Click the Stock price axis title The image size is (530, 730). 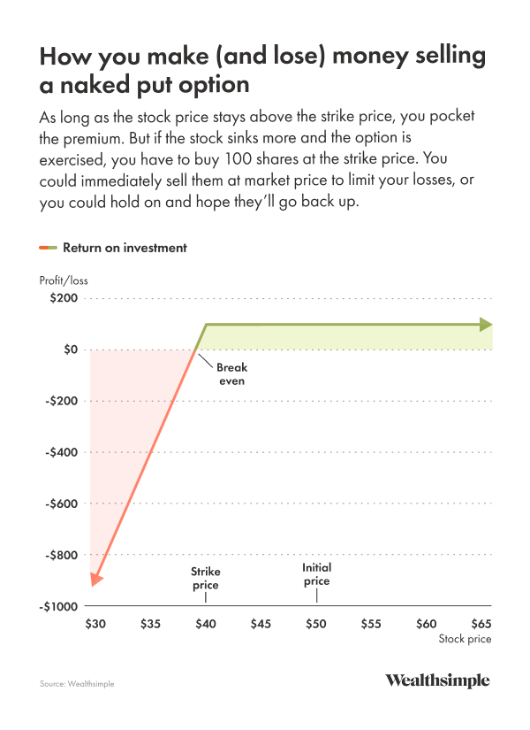[465, 639]
